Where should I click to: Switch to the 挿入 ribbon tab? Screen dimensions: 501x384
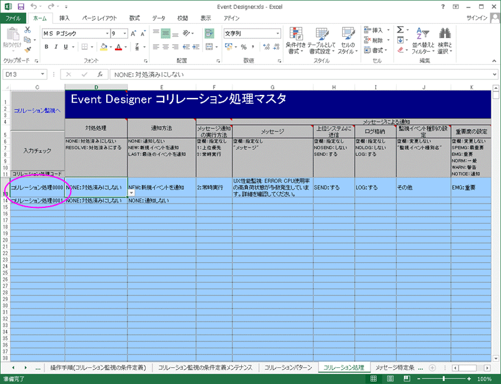pyautogui.click(x=64, y=18)
